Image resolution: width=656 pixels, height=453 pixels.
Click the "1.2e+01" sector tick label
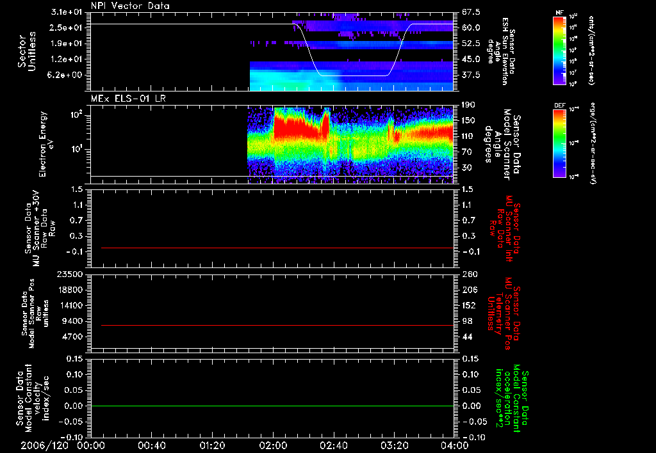(67, 60)
